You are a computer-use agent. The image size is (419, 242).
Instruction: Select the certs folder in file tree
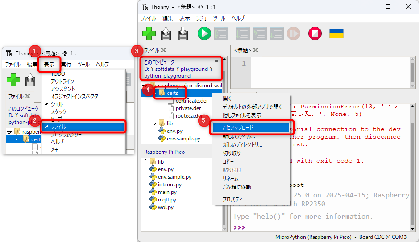172,93
